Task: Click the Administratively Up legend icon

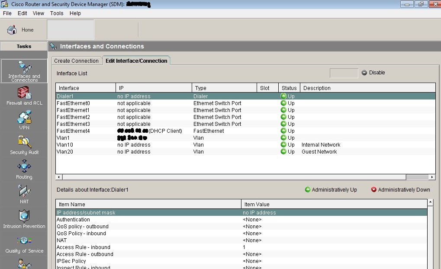Action: pyautogui.click(x=308, y=190)
